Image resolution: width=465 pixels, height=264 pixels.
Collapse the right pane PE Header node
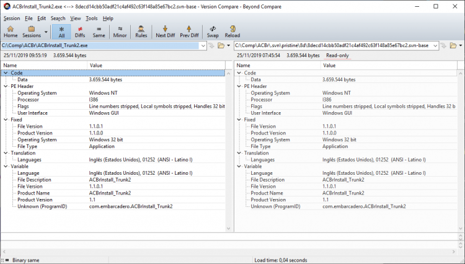[x=239, y=86]
